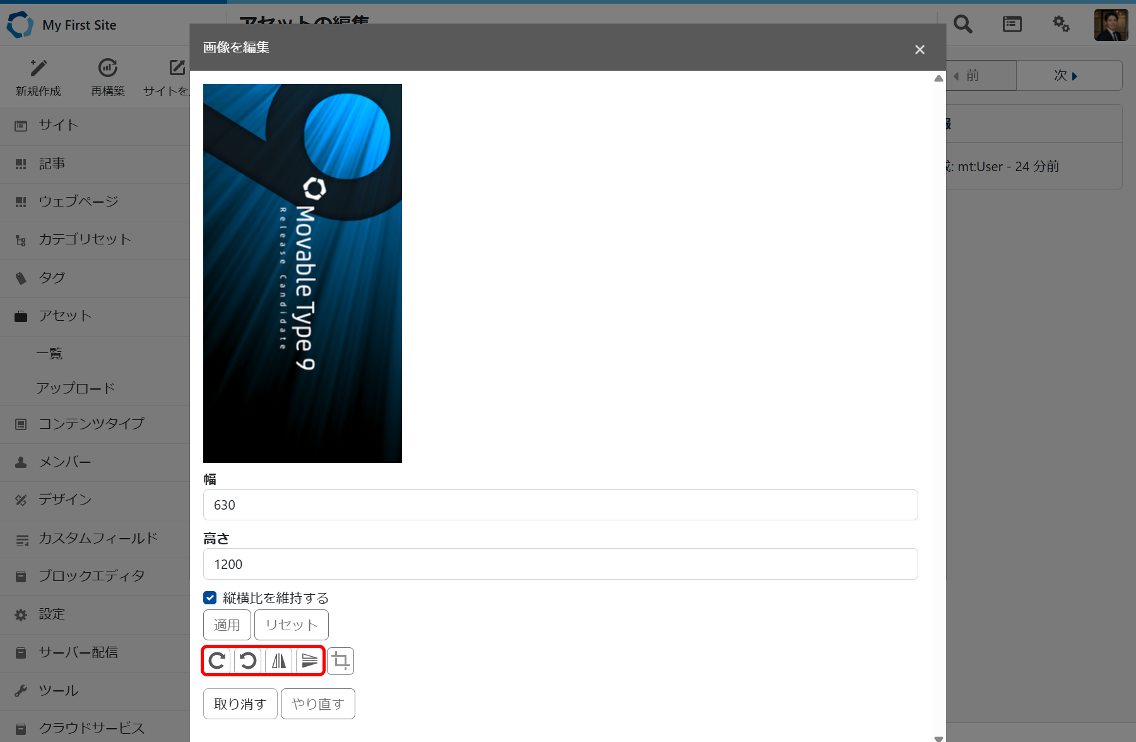Click the 高さ input field
The height and width of the screenshot is (742, 1136).
[x=560, y=564]
